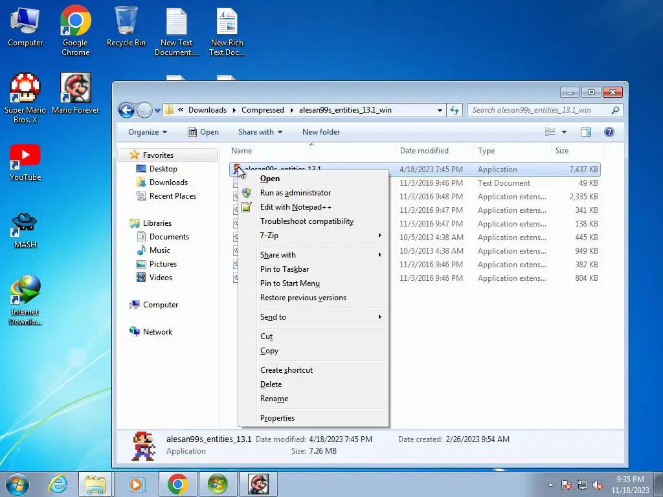Select Desktop under Favorites

click(x=163, y=169)
